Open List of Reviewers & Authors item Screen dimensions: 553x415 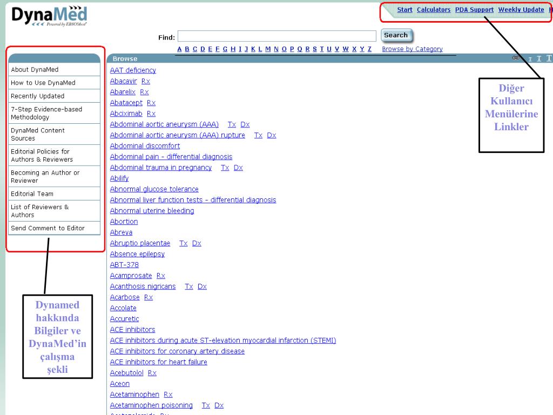55,211
